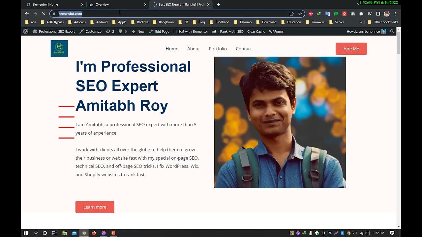Click the page vertical scrollbar thumb
This screenshot has width=422, height=237.
[x=399, y=43]
